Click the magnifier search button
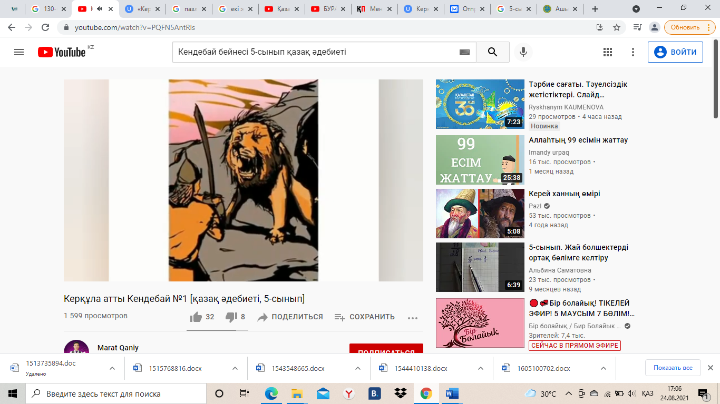 (x=493, y=52)
